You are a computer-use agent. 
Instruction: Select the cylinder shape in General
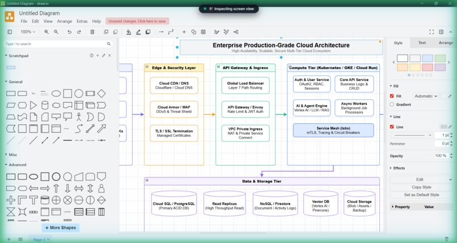tap(45, 105)
